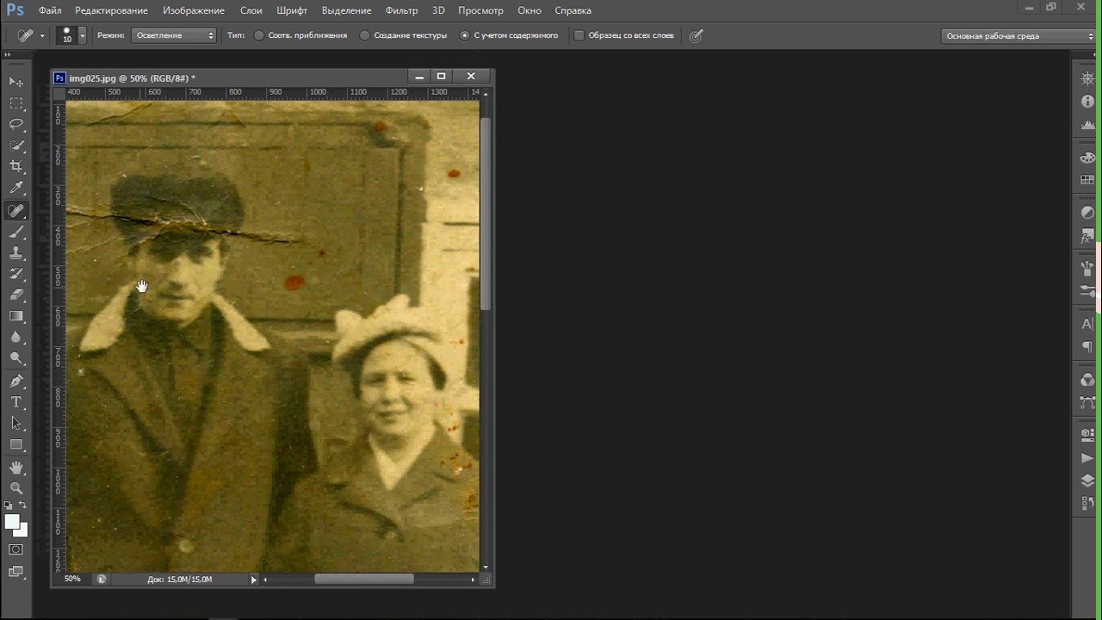Open the Navigator panel icon
Image resolution: width=1102 pixels, height=620 pixels.
(x=1087, y=78)
